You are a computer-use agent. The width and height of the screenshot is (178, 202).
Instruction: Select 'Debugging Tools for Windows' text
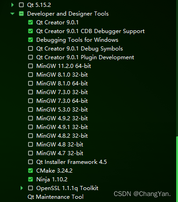pyautogui.click(x=77, y=40)
